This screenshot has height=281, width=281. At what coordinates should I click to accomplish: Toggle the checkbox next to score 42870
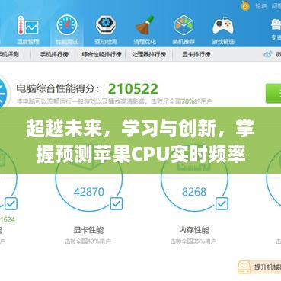coord(117,203)
